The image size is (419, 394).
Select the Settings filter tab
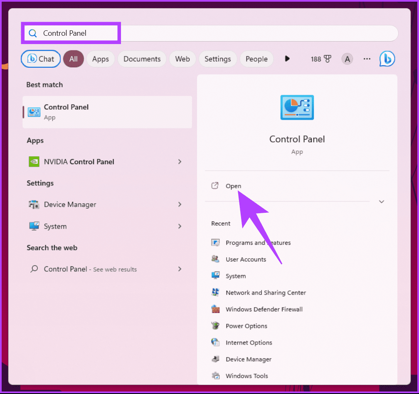[217, 59]
